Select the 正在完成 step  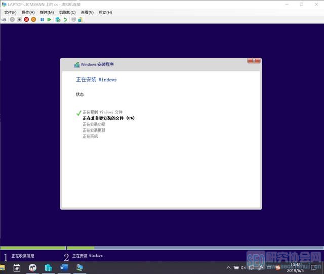pyautogui.click(x=90, y=136)
